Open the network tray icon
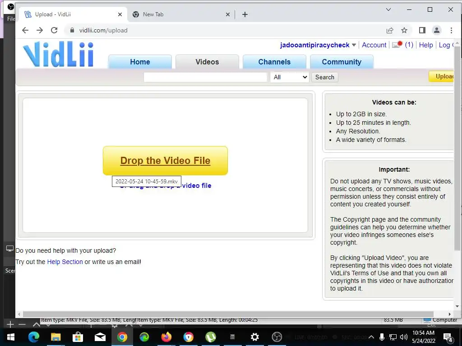 [x=393, y=337]
